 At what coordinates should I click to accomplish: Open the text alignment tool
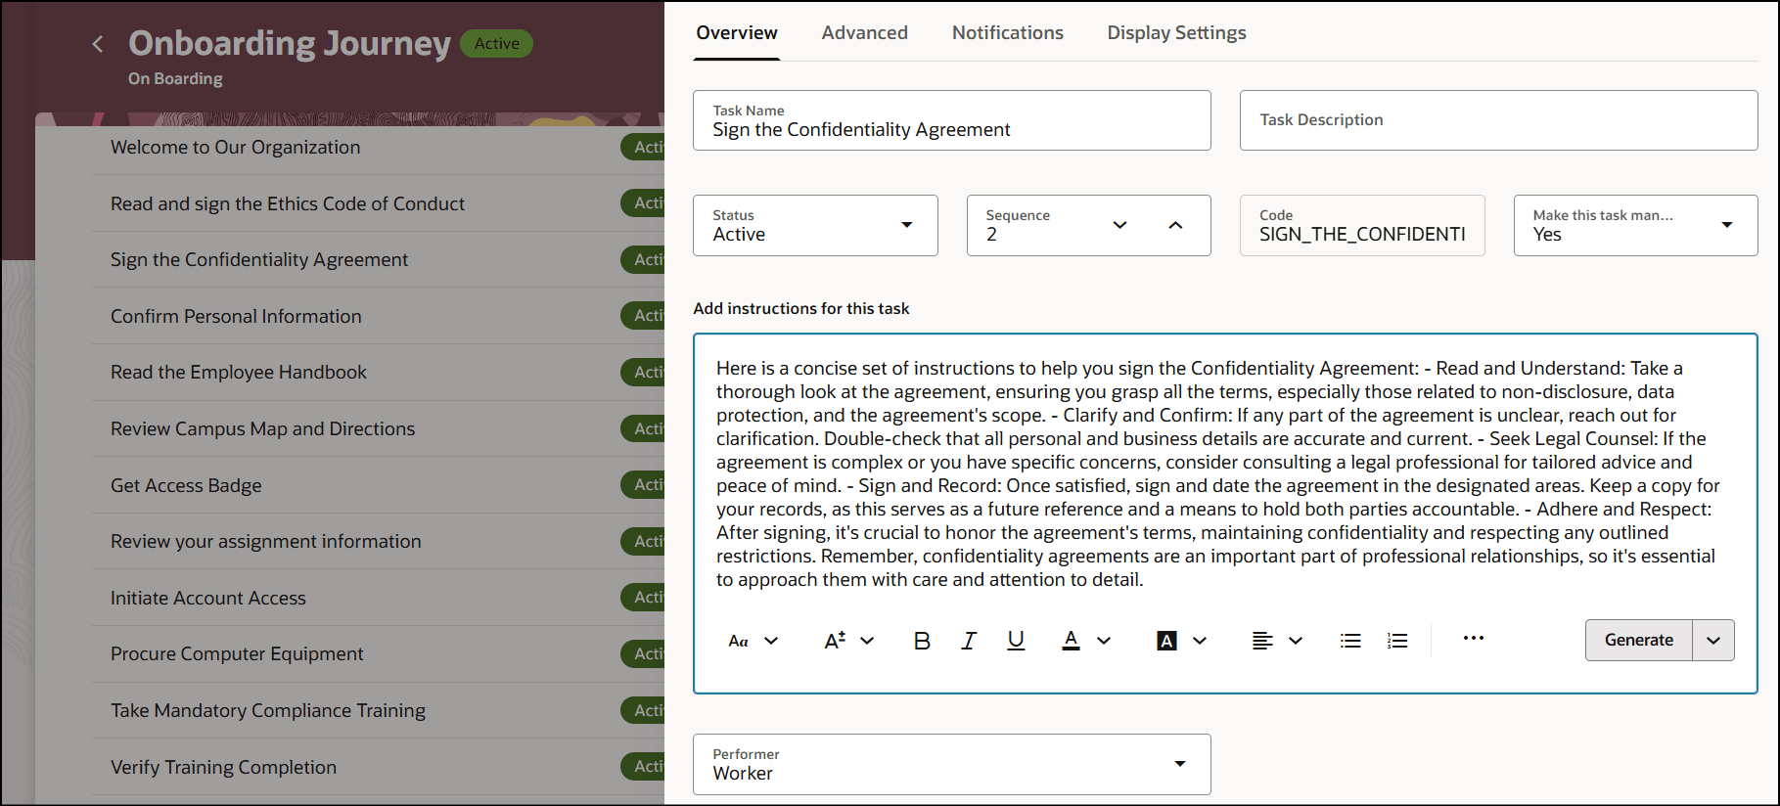tap(1262, 641)
